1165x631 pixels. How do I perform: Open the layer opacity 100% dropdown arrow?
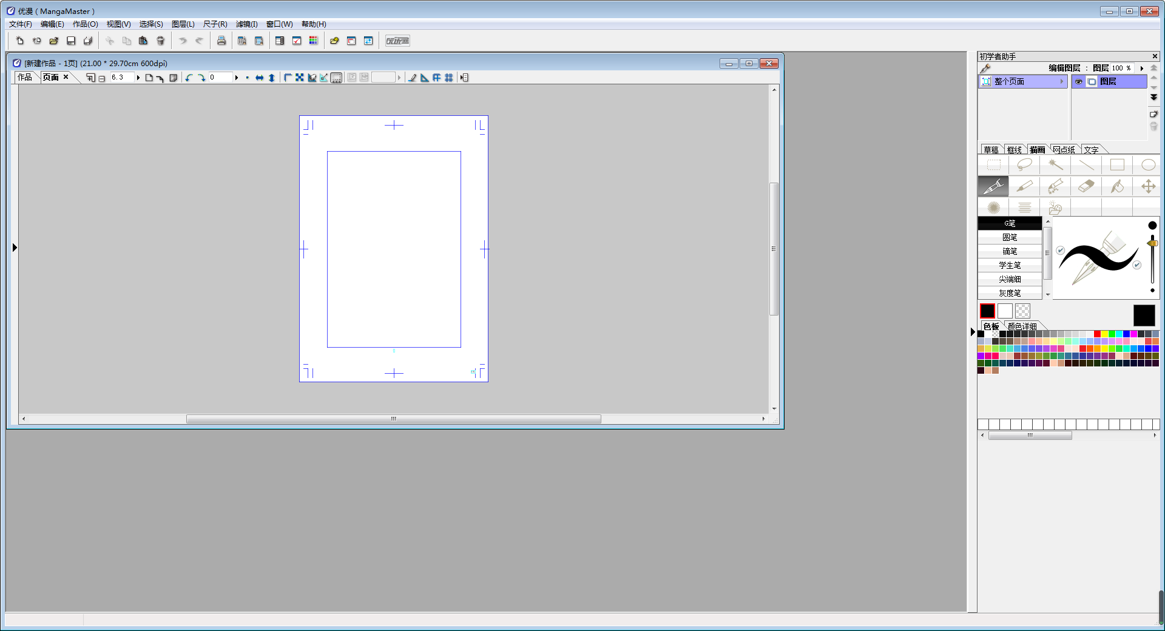pyautogui.click(x=1142, y=68)
